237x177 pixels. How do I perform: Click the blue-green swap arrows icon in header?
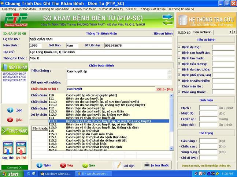pos(167,19)
